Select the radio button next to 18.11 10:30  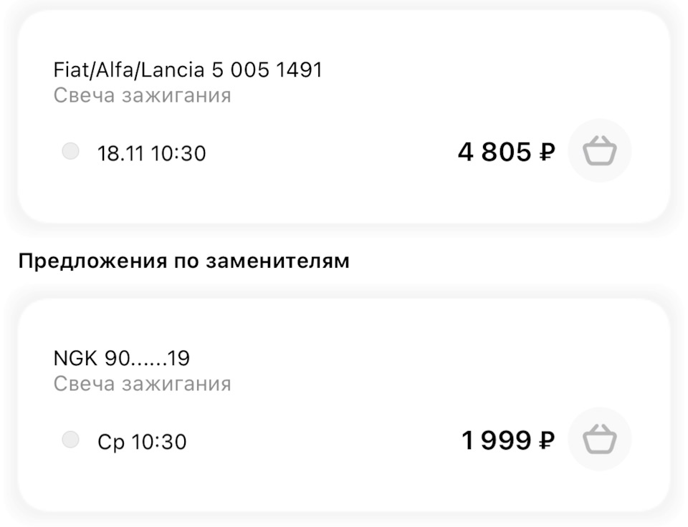pyautogui.click(x=70, y=151)
